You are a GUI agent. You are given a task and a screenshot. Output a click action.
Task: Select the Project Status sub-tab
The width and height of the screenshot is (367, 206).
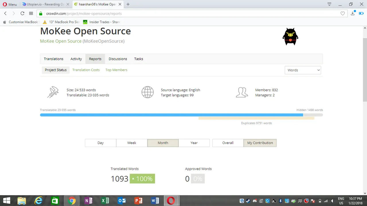coord(56,70)
